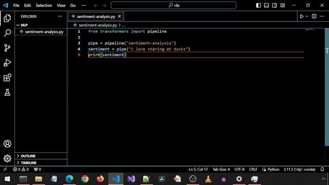Show errors and warnings in status bar

point(21,169)
